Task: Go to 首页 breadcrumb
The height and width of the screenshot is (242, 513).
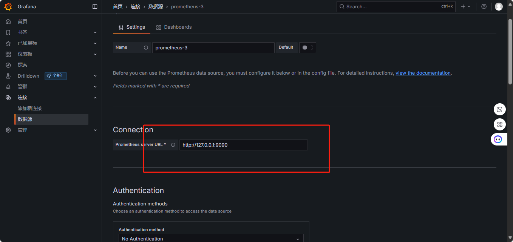Action: (x=118, y=6)
